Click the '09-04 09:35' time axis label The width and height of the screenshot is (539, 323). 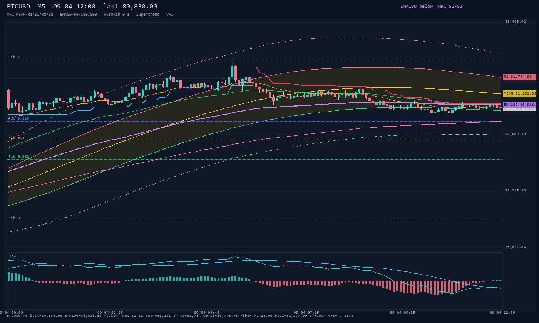click(403, 313)
